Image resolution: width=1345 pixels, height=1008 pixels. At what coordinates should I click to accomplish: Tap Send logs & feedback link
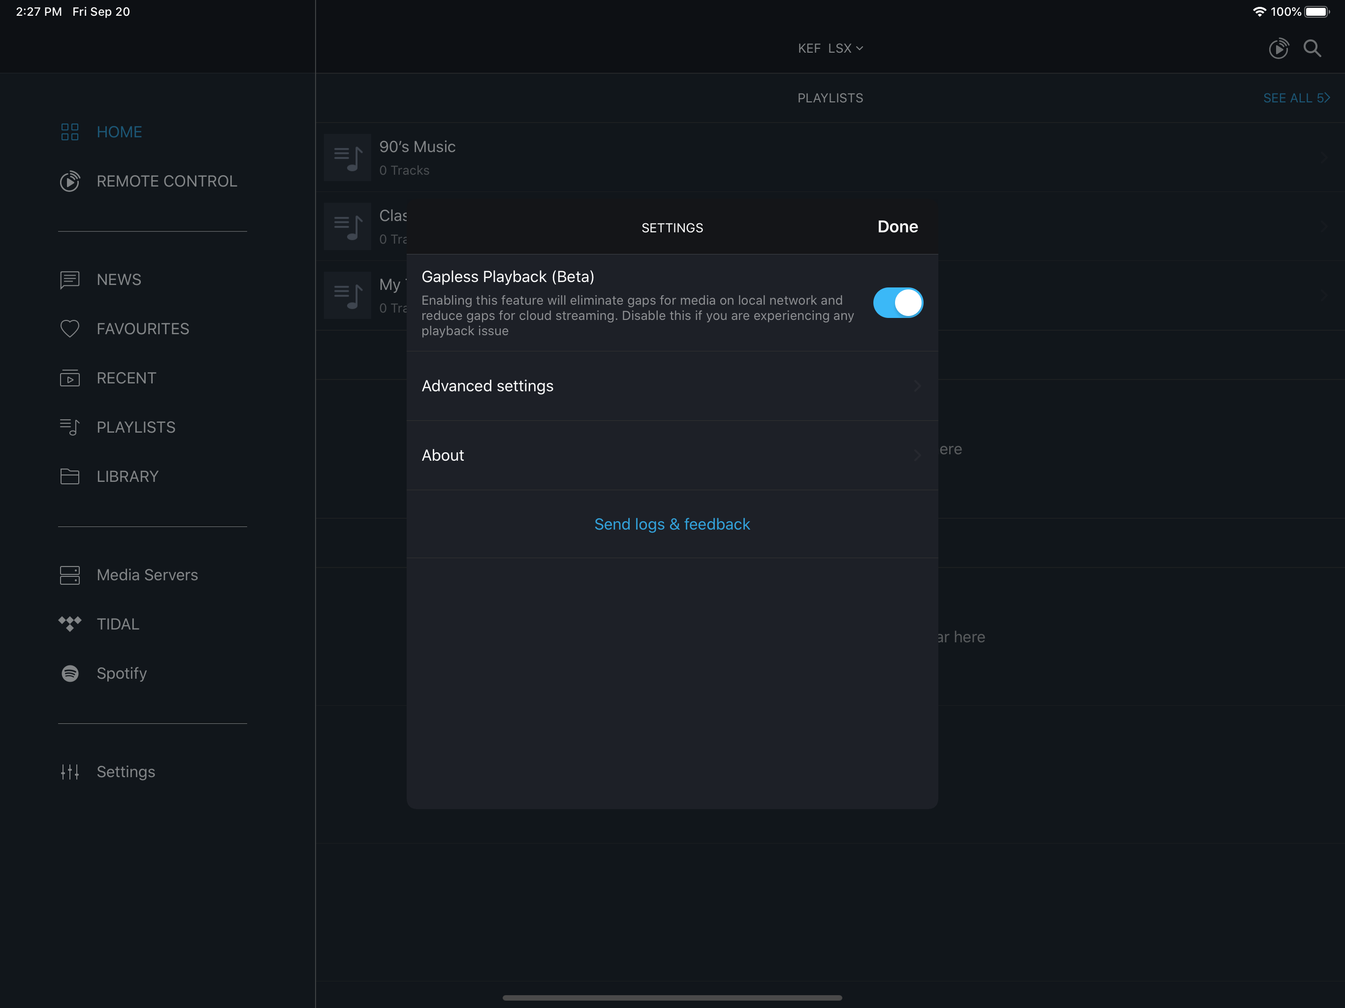(672, 524)
